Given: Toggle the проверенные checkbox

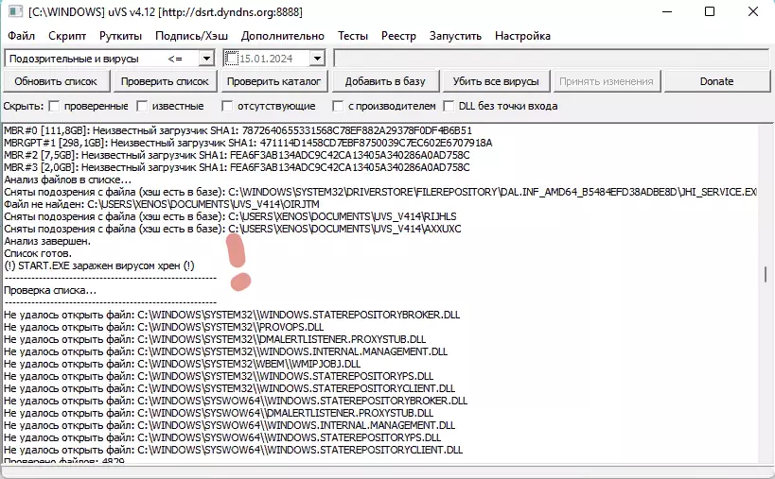Looking at the screenshot, I should click(x=54, y=106).
